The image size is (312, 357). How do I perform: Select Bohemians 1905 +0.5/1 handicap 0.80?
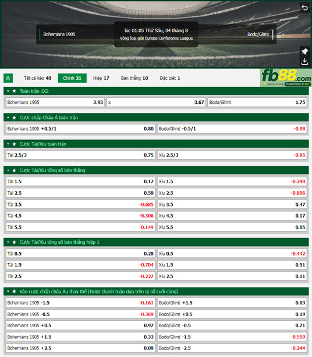point(80,129)
